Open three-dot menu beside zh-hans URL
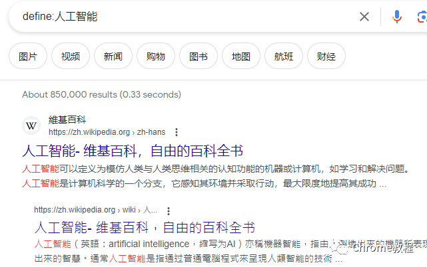The image size is (427, 267). [x=177, y=132]
